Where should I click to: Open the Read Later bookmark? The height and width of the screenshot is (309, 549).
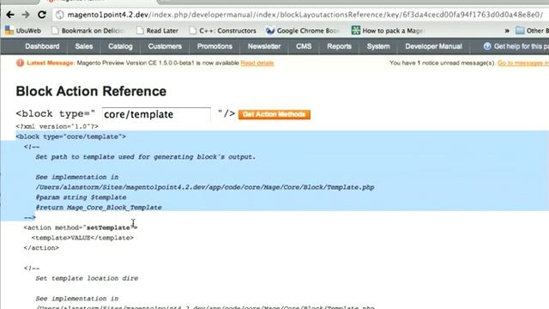[x=157, y=31]
